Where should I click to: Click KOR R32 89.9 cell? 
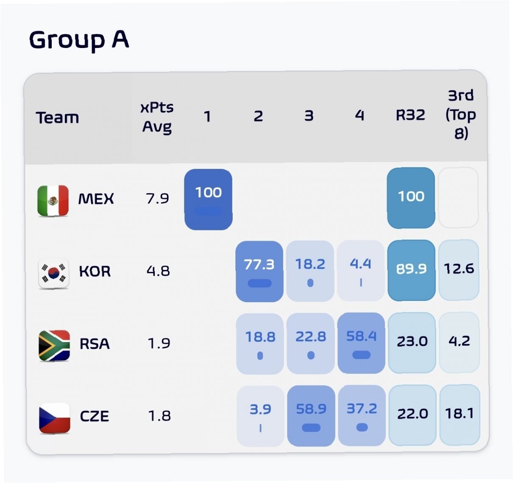click(x=411, y=270)
